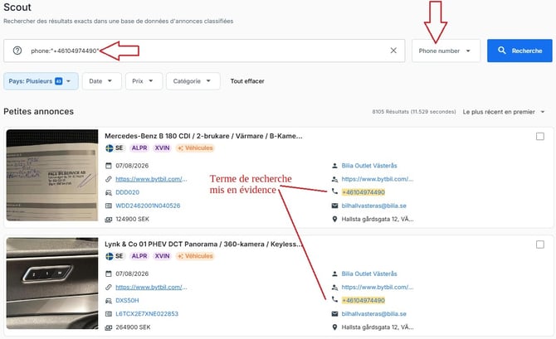The height and width of the screenshot is (339, 556).
Task: Click address Hallsta gårdsgata 12 in Mercedes card
Action: pos(378,220)
